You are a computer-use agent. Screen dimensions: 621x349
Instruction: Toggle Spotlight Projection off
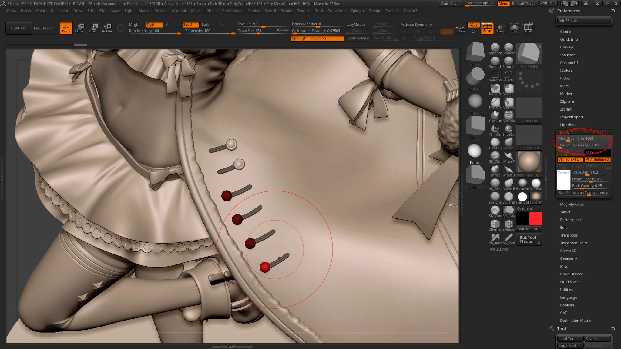point(317,38)
